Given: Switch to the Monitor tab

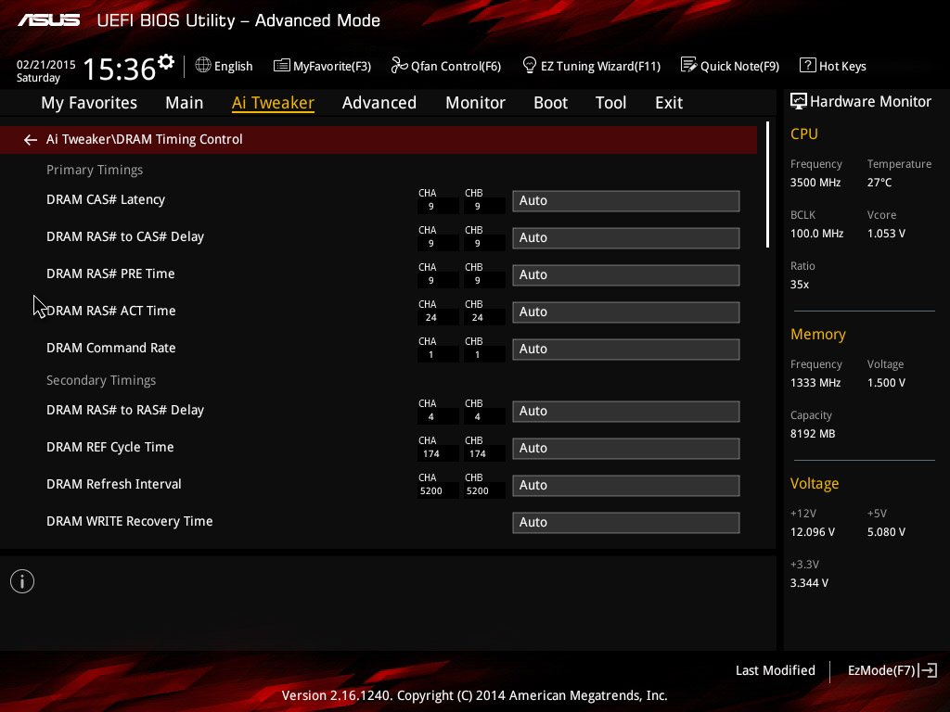Looking at the screenshot, I should tap(476, 103).
